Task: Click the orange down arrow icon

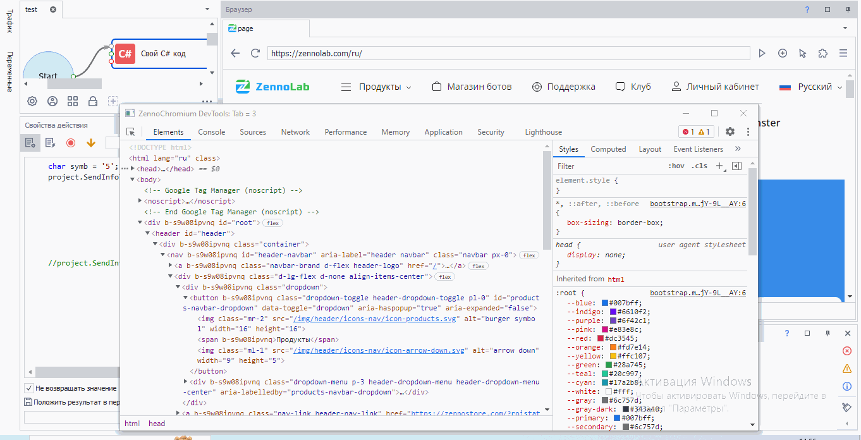Action: [x=90, y=143]
